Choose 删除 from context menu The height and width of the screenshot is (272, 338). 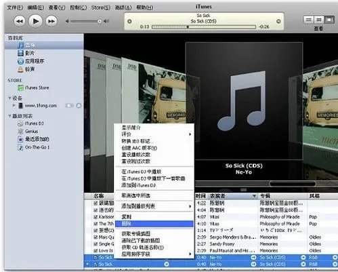pyautogui.click(x=154, y=224)
